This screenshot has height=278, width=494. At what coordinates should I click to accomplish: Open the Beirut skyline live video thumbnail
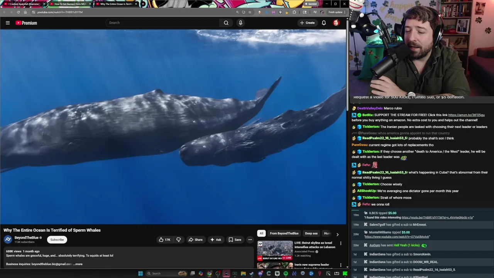click(275, 251)
